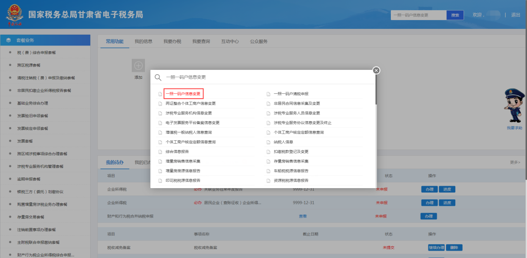
Task: Close the search results popup
Action: tap(376, 70)
